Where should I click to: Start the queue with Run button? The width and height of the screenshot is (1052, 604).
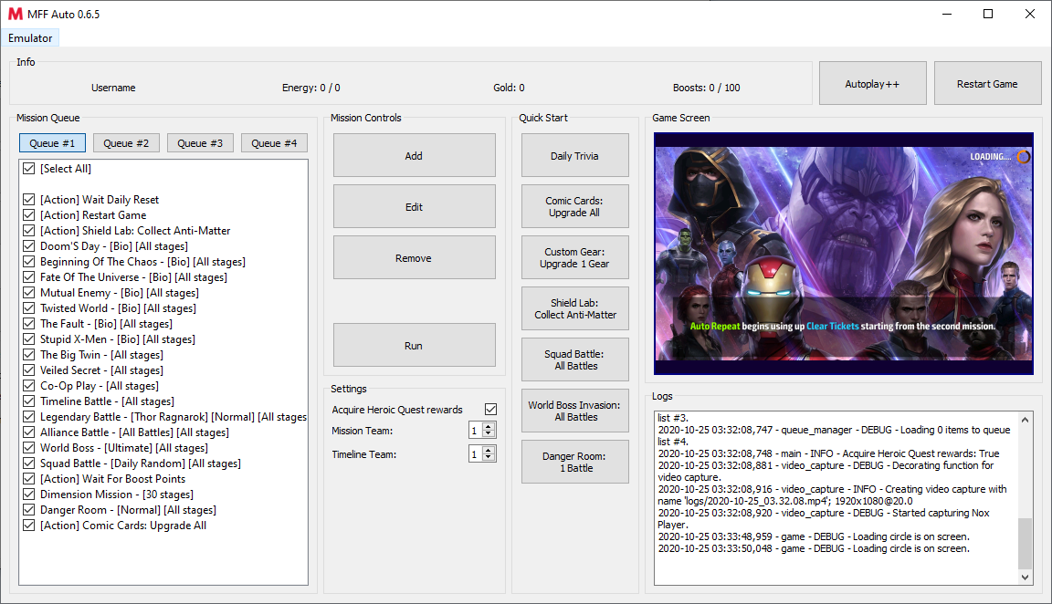pyautogui.click(x=414, y=345)
